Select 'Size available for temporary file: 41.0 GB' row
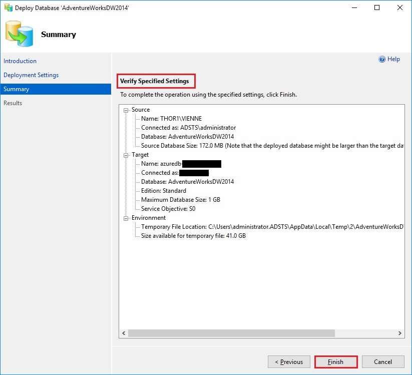Image resolution: width=412 pixels, height=375 pixels. (193, 236)
